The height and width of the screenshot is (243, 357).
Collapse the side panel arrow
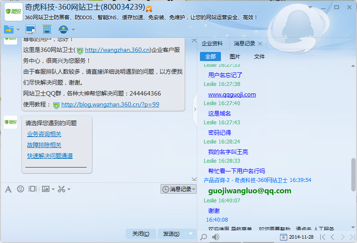pyautogui.click(x=195, y=109)
